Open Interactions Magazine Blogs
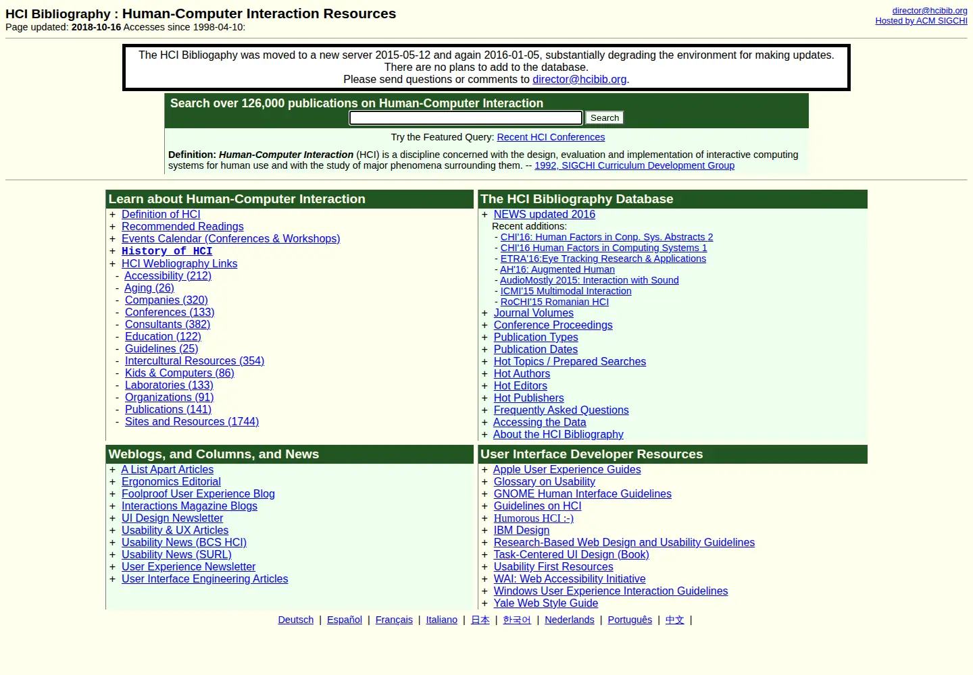Viewport: 973px width, 675px height. click(x=189, y=506)
